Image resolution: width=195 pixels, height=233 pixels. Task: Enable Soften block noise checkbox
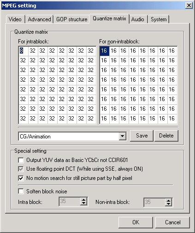pos(21,191)
